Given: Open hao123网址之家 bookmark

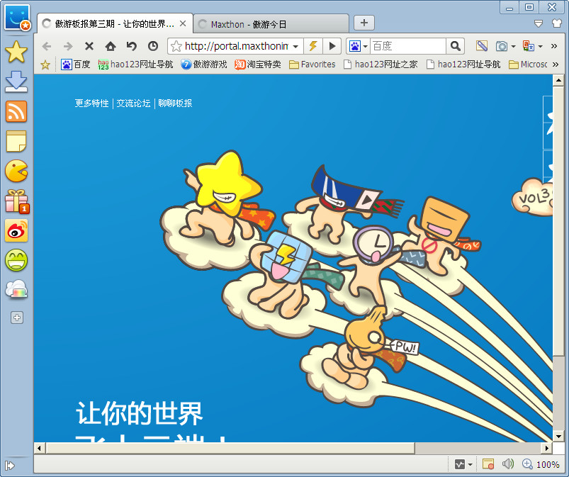Looking at the screenshot, I should [381, 64].
